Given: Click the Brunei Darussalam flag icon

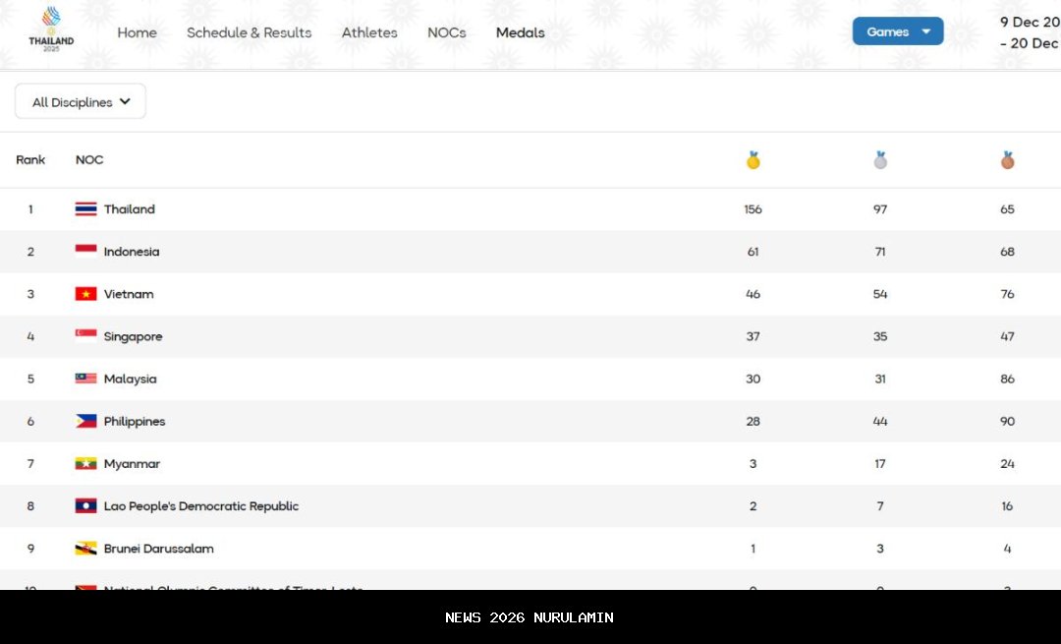Looking at the screenshot, I should pyautogui.click(x=86, y=549).
